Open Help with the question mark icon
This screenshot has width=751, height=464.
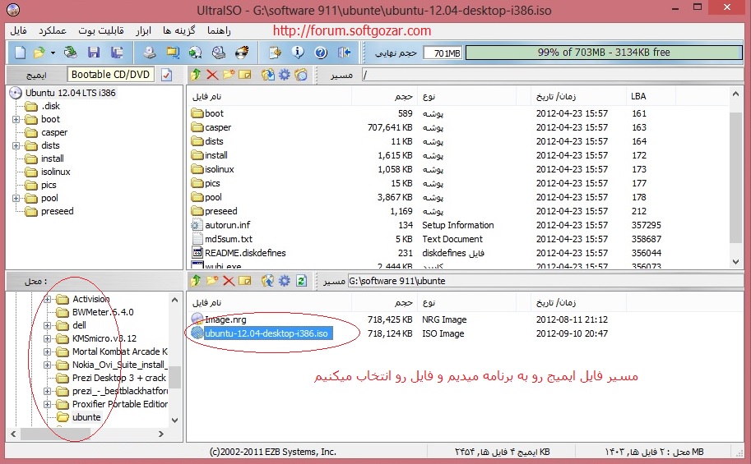click(321, 52)
